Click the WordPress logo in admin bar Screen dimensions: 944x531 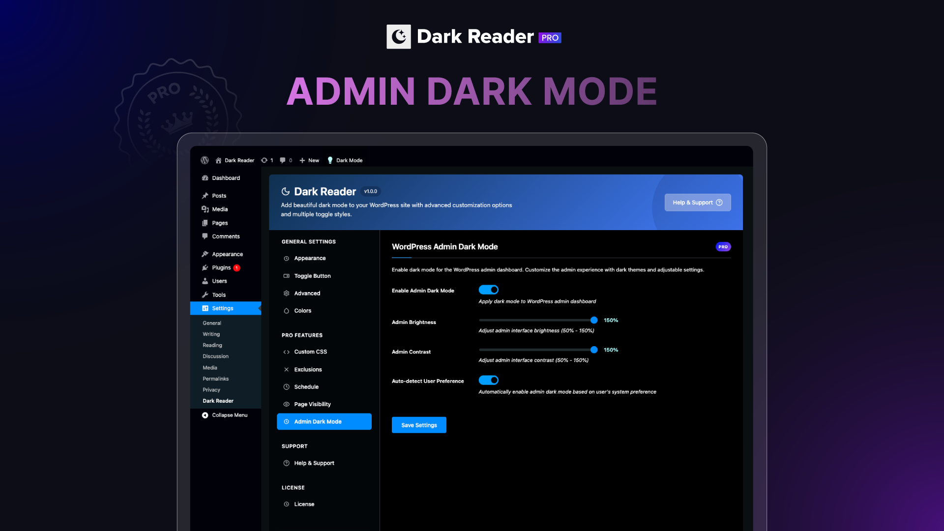205,160
